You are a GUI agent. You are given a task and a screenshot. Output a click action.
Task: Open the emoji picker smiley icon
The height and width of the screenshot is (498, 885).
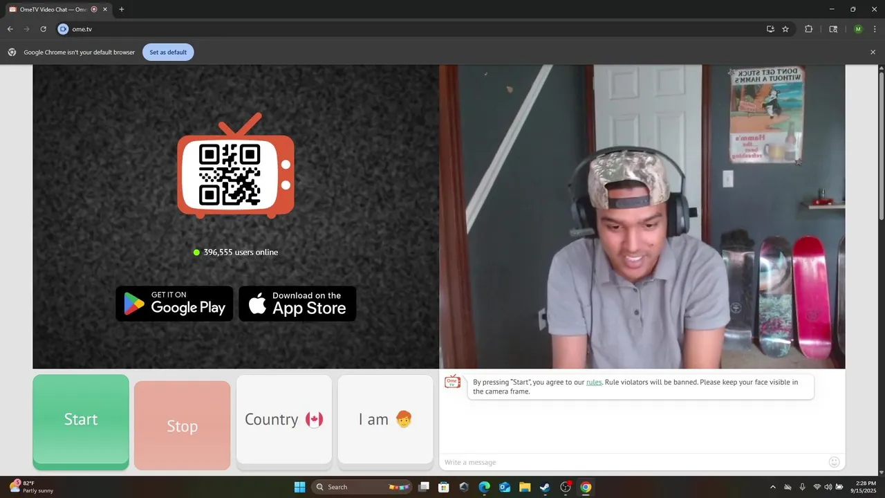835,462
